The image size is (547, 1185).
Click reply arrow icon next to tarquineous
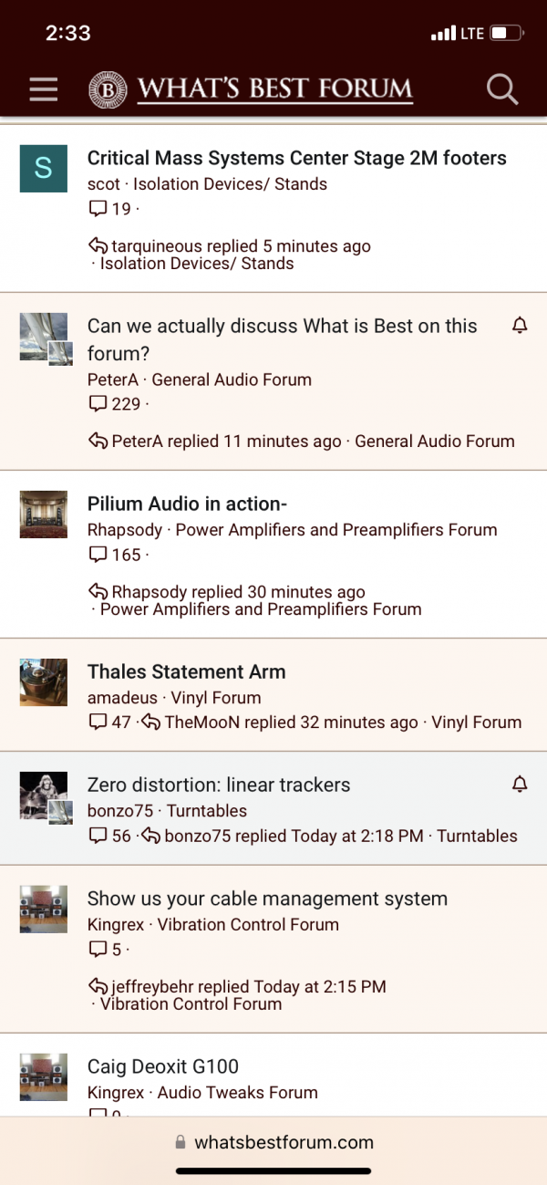pos(98,246)
